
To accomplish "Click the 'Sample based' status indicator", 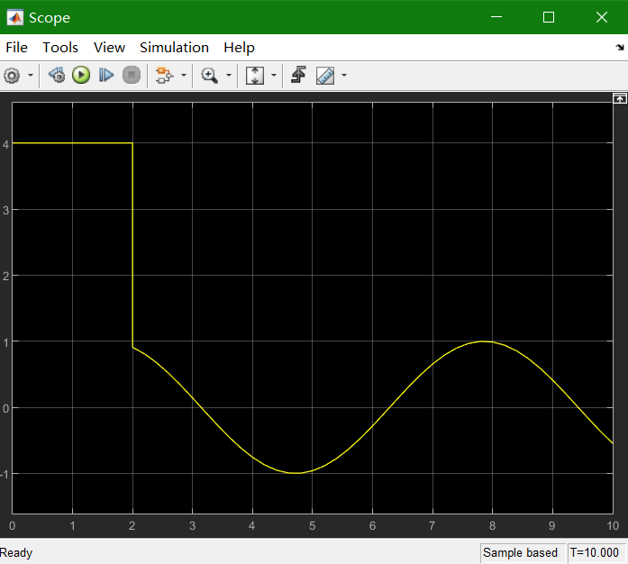I will coord(520,553).
